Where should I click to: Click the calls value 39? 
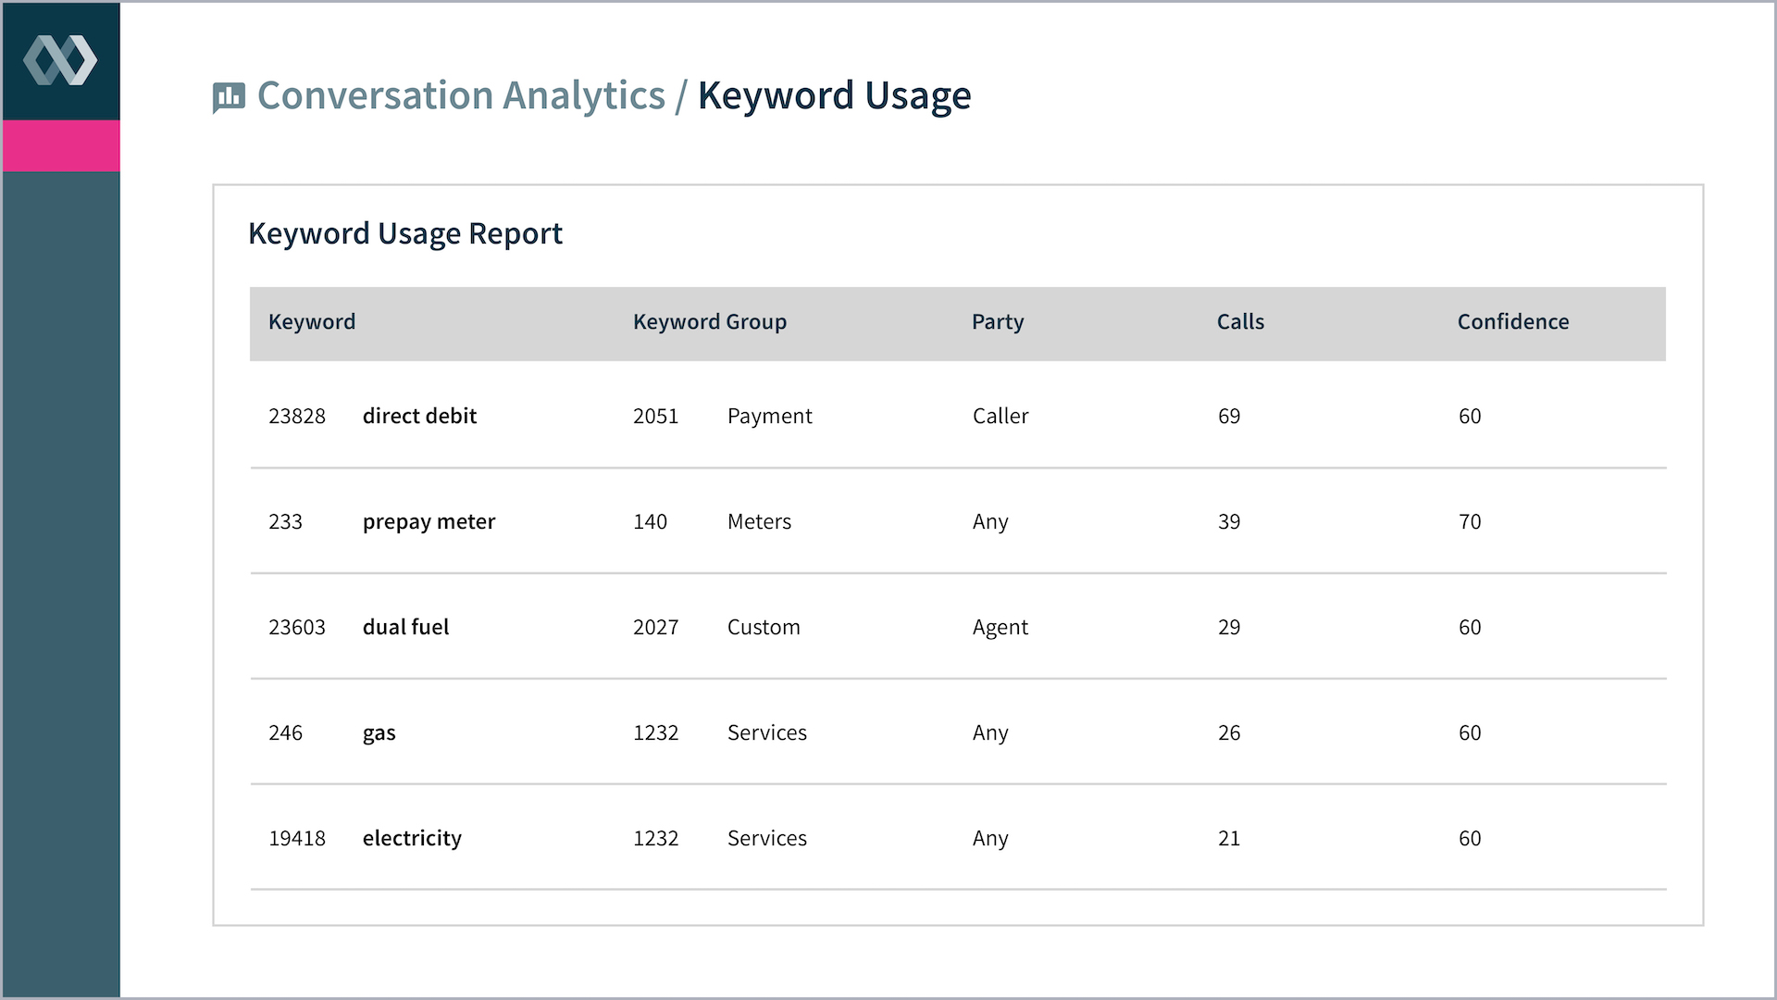point(1229,521)
